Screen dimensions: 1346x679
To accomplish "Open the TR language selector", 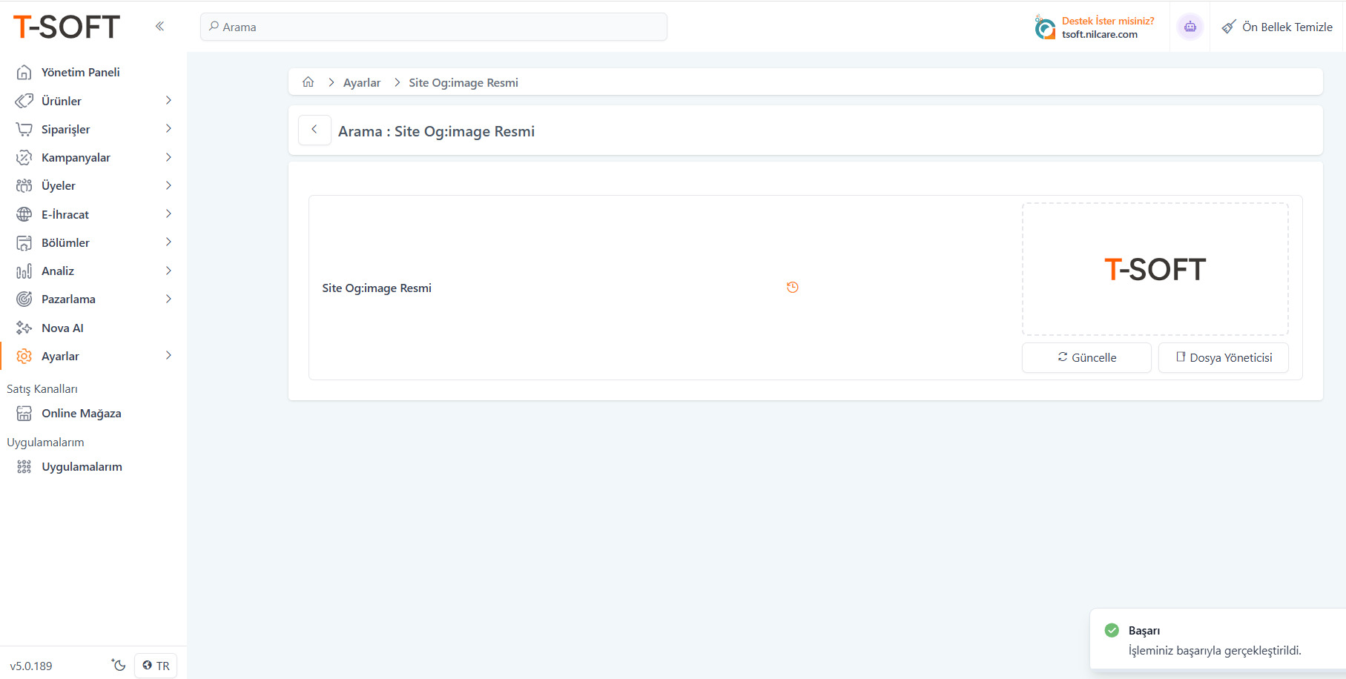I will [x=156, y=666].
